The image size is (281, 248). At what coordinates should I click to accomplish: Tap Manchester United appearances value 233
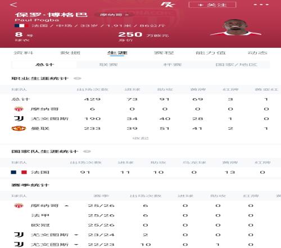tap(92, 129)
